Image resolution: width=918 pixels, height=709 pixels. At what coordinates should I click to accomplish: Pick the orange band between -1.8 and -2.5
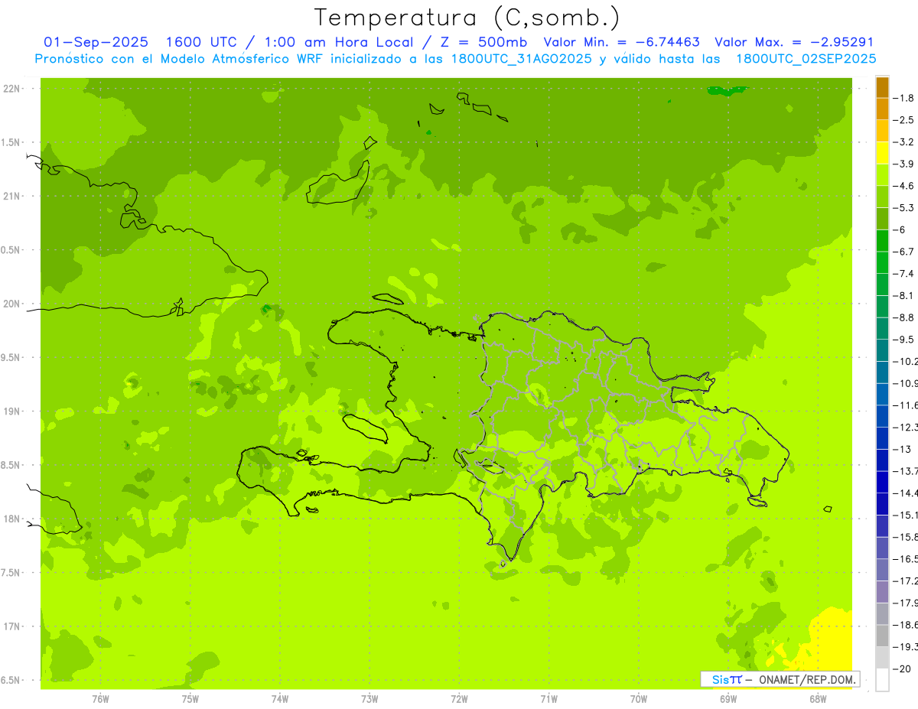click(882, 109)
